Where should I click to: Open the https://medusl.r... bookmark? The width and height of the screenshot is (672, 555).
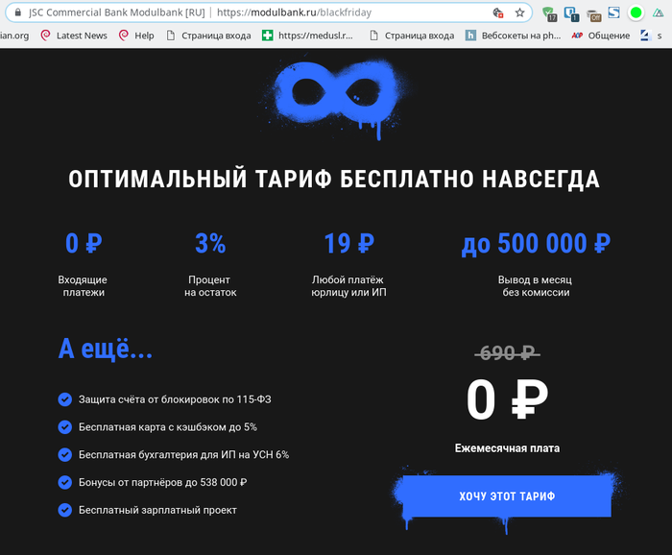coord(307,36)
